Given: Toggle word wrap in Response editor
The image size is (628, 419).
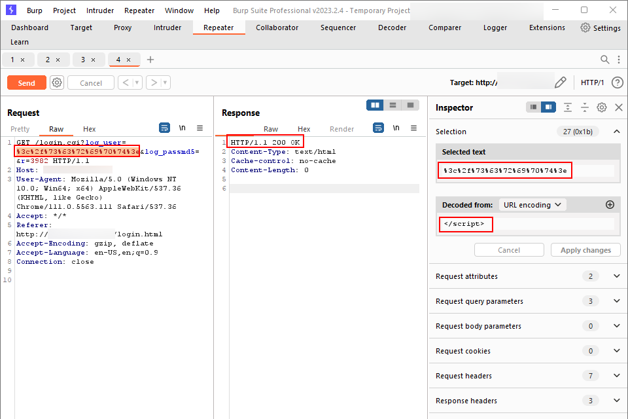Looking at the screenshot, I should [x=378, y=128].
